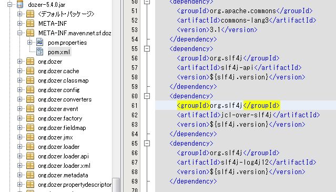
Task: Click slf4j-api artifactId text
Action: pos(237,68)
